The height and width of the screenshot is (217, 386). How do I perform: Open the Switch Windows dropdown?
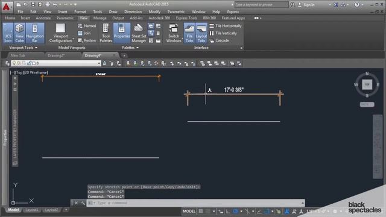point(174,33)
